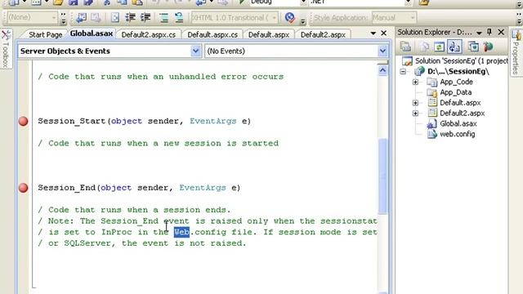The width and height of the screenshot is (523, 294).
Task: Select web.config in Solution Explorer
Action: [x=458, y=134]
